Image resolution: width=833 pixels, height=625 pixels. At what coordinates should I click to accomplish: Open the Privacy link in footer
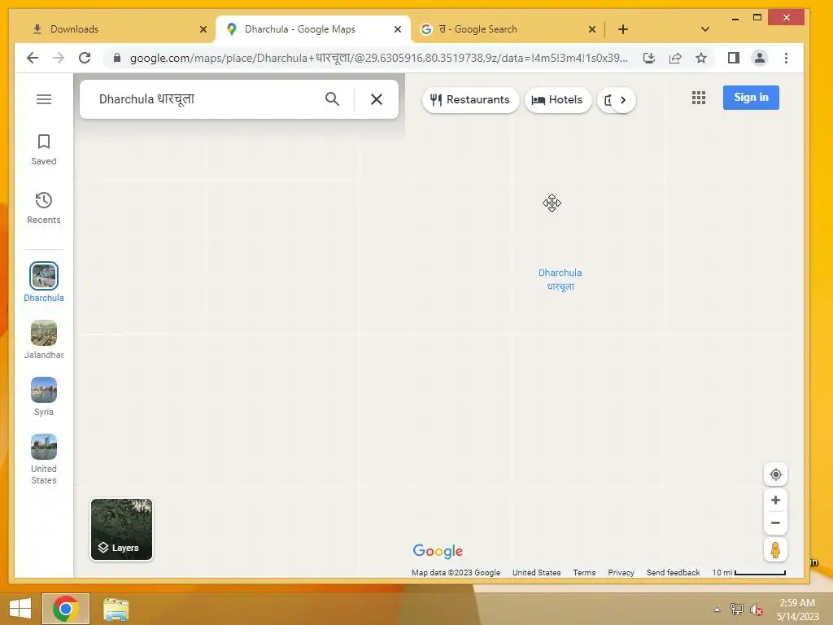[621, 572]
